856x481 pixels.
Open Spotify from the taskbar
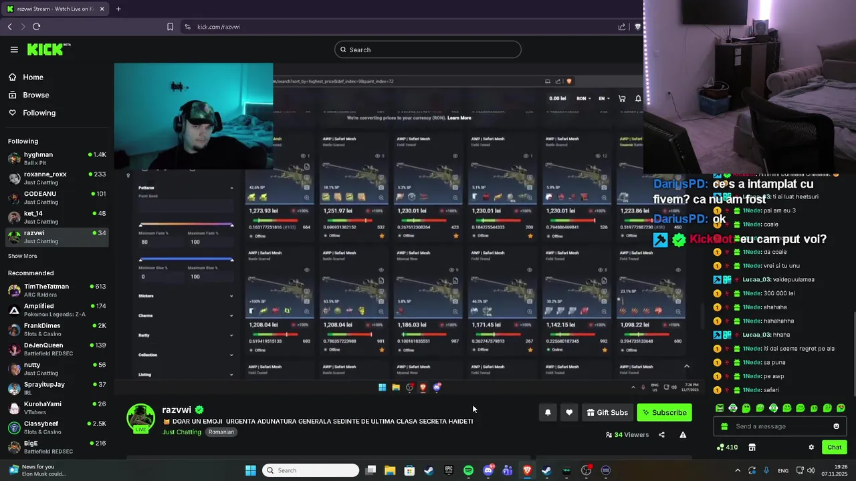tap(468, 470)
